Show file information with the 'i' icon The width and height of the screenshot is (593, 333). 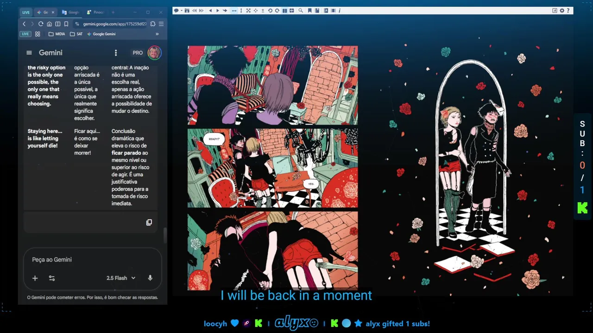click(x=340, y=11)
